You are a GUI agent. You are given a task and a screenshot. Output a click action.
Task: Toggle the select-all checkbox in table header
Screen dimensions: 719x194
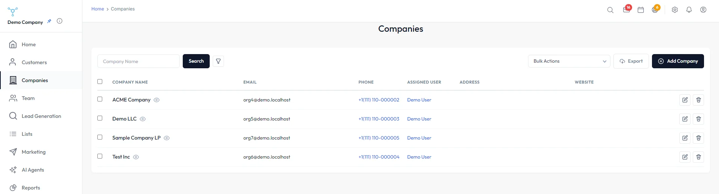(100, 81)
